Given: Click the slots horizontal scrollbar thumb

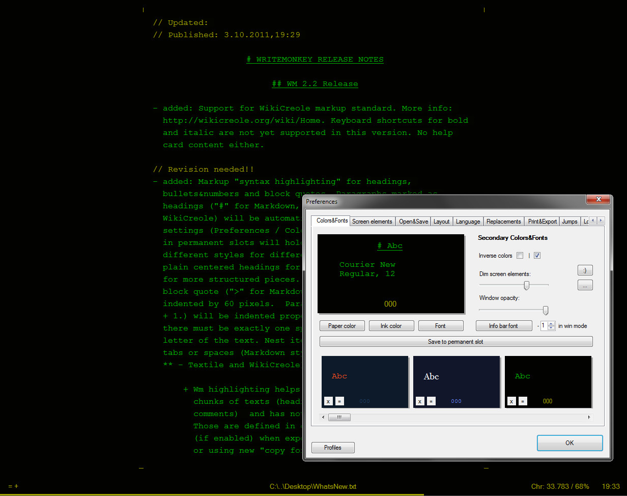Looking at the screenshot, I should pos(339,417).
